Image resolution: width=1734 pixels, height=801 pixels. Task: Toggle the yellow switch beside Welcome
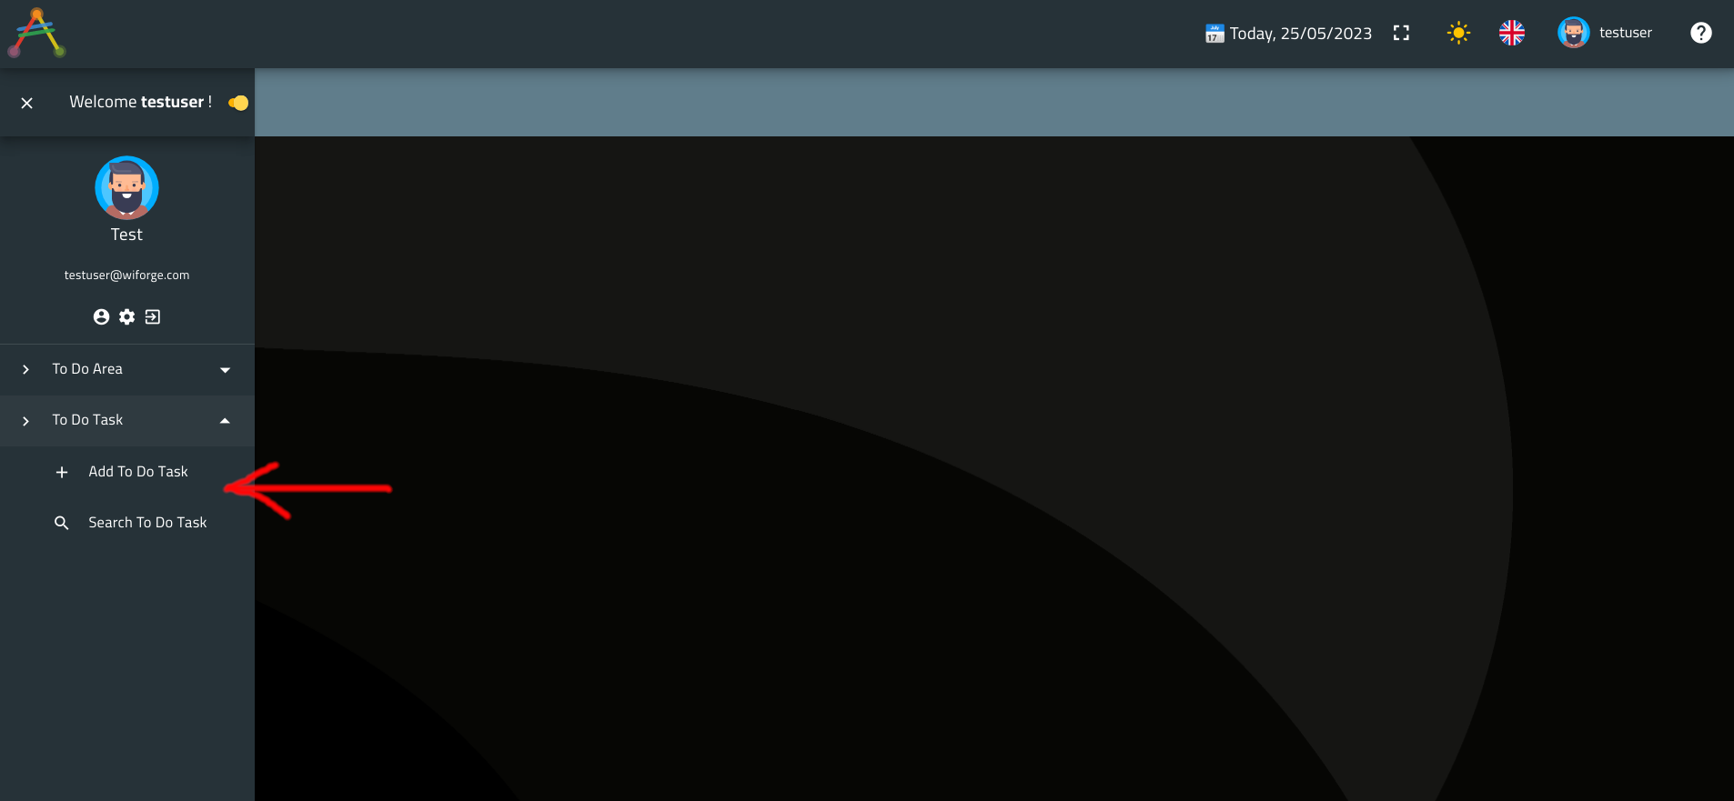click(238, 103)
